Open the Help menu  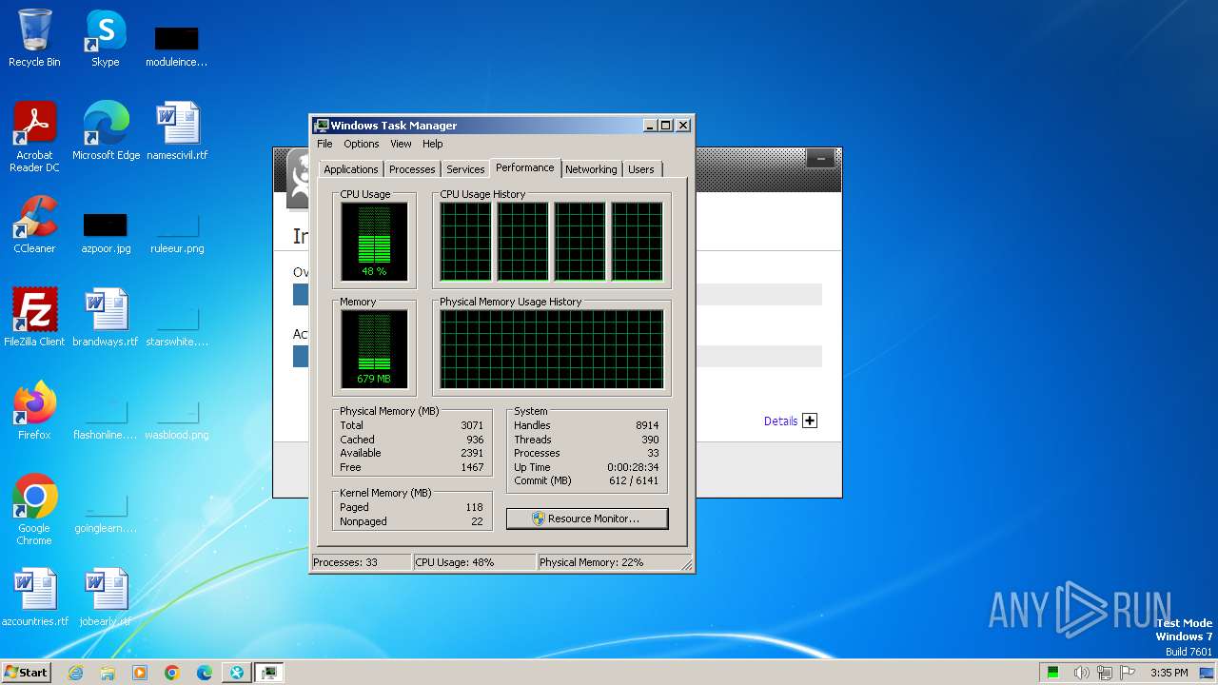tap(433, 144)
